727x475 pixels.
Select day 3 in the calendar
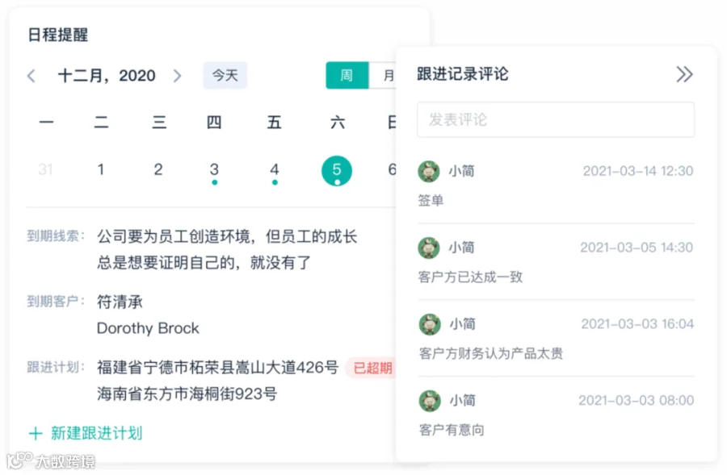point(214,169)
